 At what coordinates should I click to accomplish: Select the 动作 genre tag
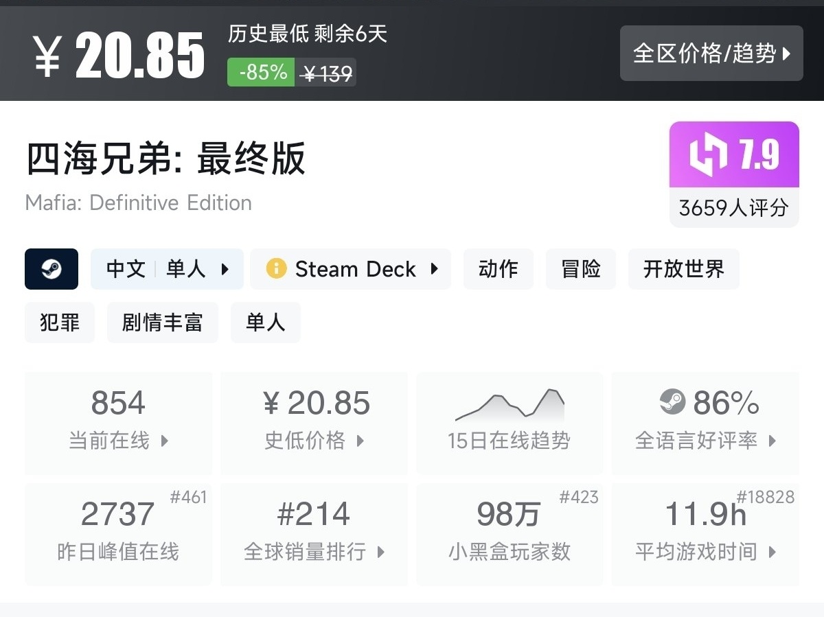(x=499, y=269)
